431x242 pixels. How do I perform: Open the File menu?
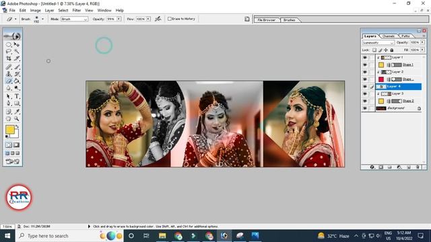click(x=12, y=11)
